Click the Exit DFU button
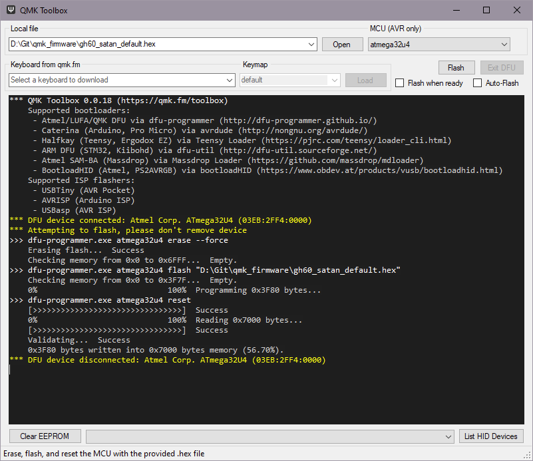 [x=501, y=68]
